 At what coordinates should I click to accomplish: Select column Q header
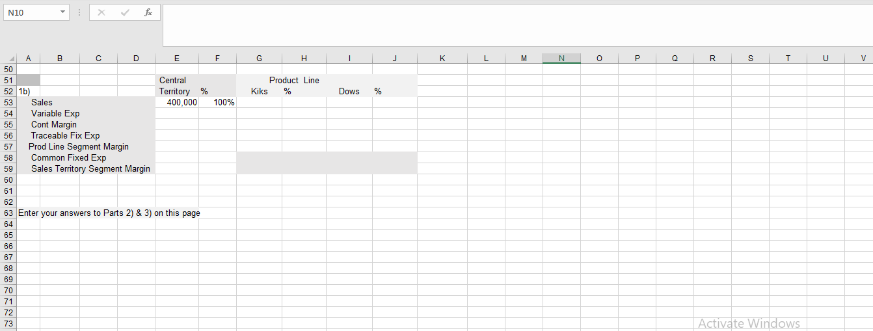(675, 59)
